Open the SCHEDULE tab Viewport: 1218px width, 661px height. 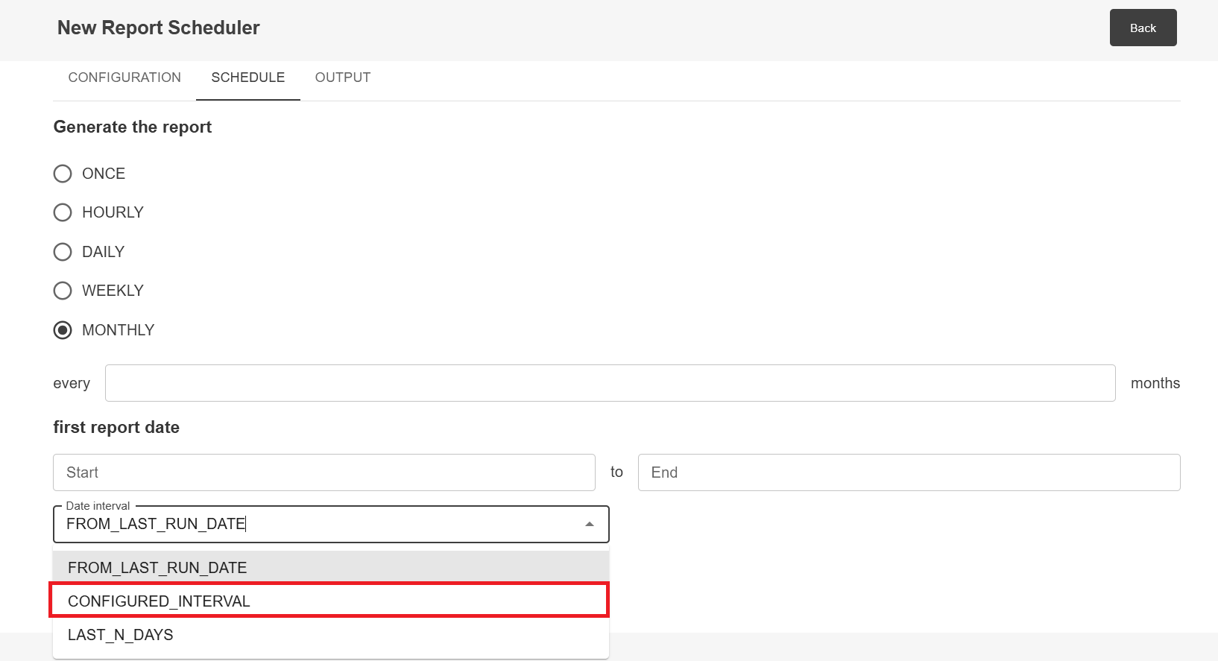tap(247, 78)
